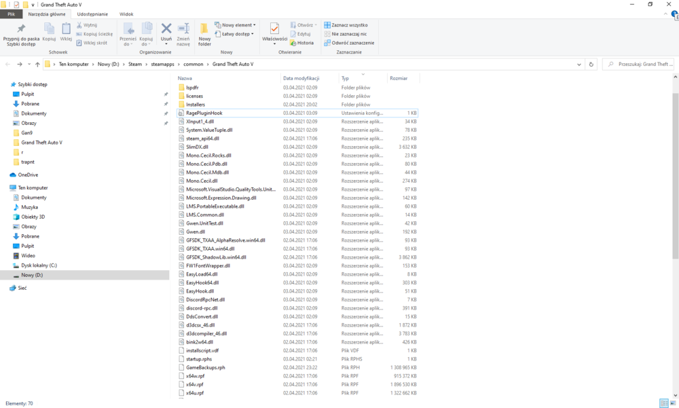Open the Otwórz dropdown
679x408 pixels.
(304, 25)
